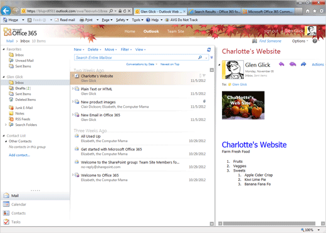Viewport: 326px width, 233px height.
Task: Open the New dropdown menu
Action: click(79, 49)
